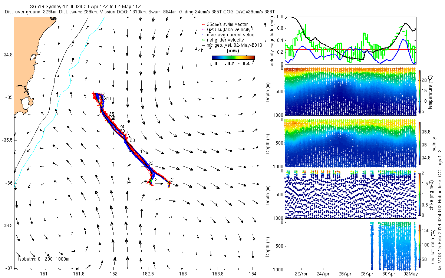Click legend entry 'net glider velocity'
The image size is (445, 278).
click(225, 40)
